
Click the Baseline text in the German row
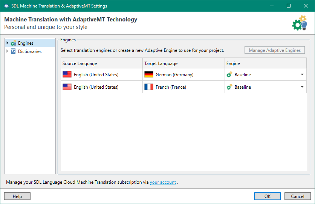pos(243,74)
